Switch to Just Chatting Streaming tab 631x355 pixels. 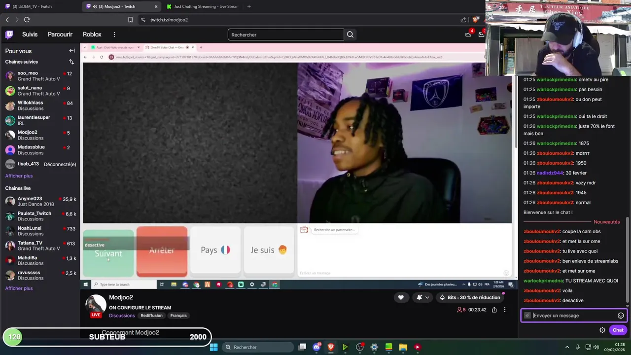pyautogui.click(x=202, y=6)
